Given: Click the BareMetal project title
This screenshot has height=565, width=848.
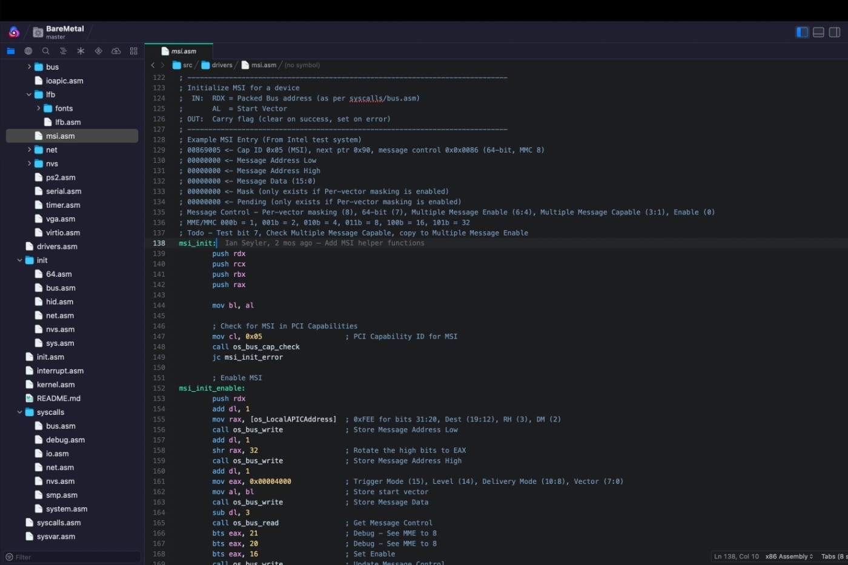Looking at the screenshot, I should point(65,28).
